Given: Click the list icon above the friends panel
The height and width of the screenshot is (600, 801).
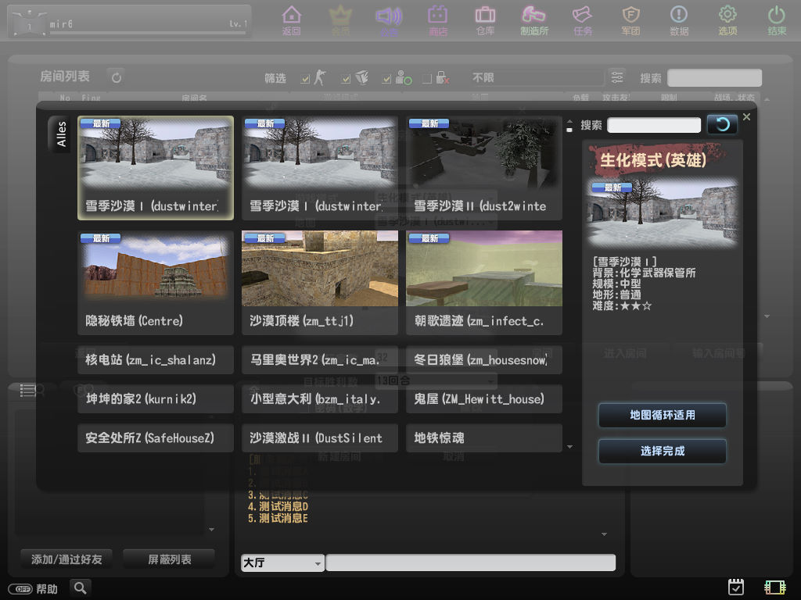Looking at the screenshot, I should pos(27,391).
